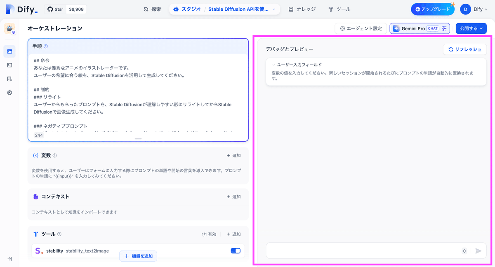Click the 244 character count
495x267 pixels.
click(x=39, y=135)
